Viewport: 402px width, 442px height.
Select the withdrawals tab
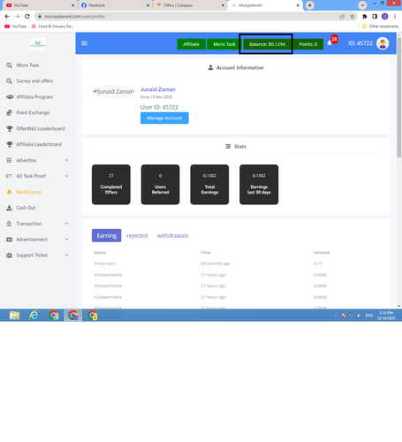pyautogui.click(x=172, y=235)
